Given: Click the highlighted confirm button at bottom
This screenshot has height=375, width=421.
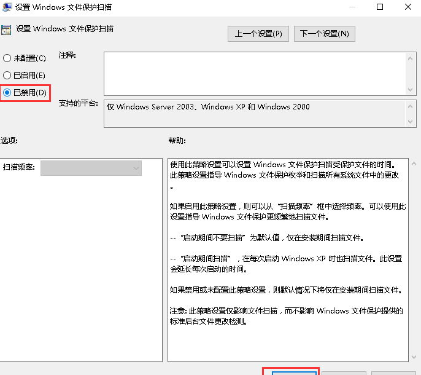Looking at the screenshot, I should point(290,371).
